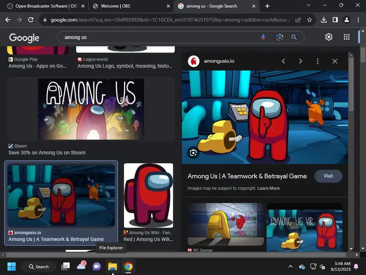
Task: Click Chrome icon on taskbar
Action: click(128, 266)
